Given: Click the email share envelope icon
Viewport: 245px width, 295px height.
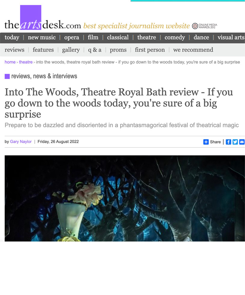Looking at the screenshot, I should (x=242, y=142).
